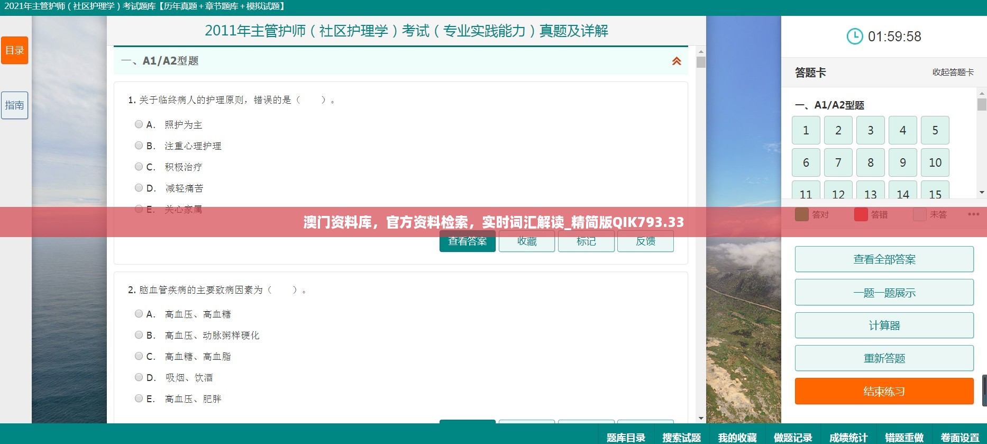Click the countdown timer clock icon

(x=854, y=37)
